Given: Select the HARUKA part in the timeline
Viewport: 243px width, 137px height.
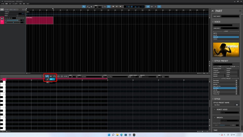Looking at the screenshot, I should click(40, 21).
